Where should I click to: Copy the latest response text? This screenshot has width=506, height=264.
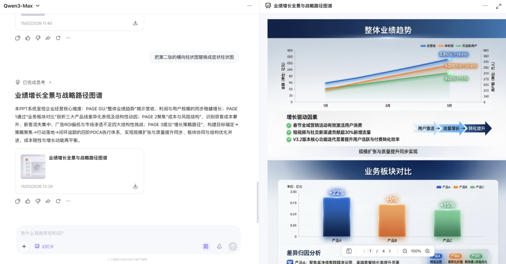18,201
